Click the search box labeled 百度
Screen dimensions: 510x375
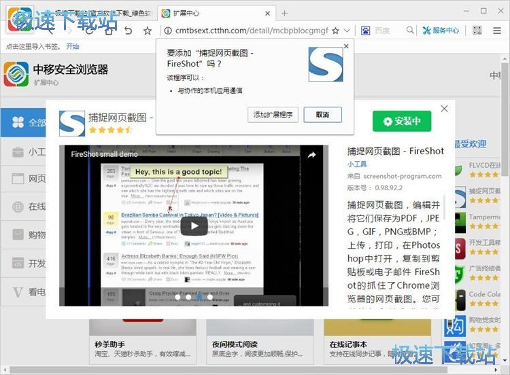pos(382,31)
